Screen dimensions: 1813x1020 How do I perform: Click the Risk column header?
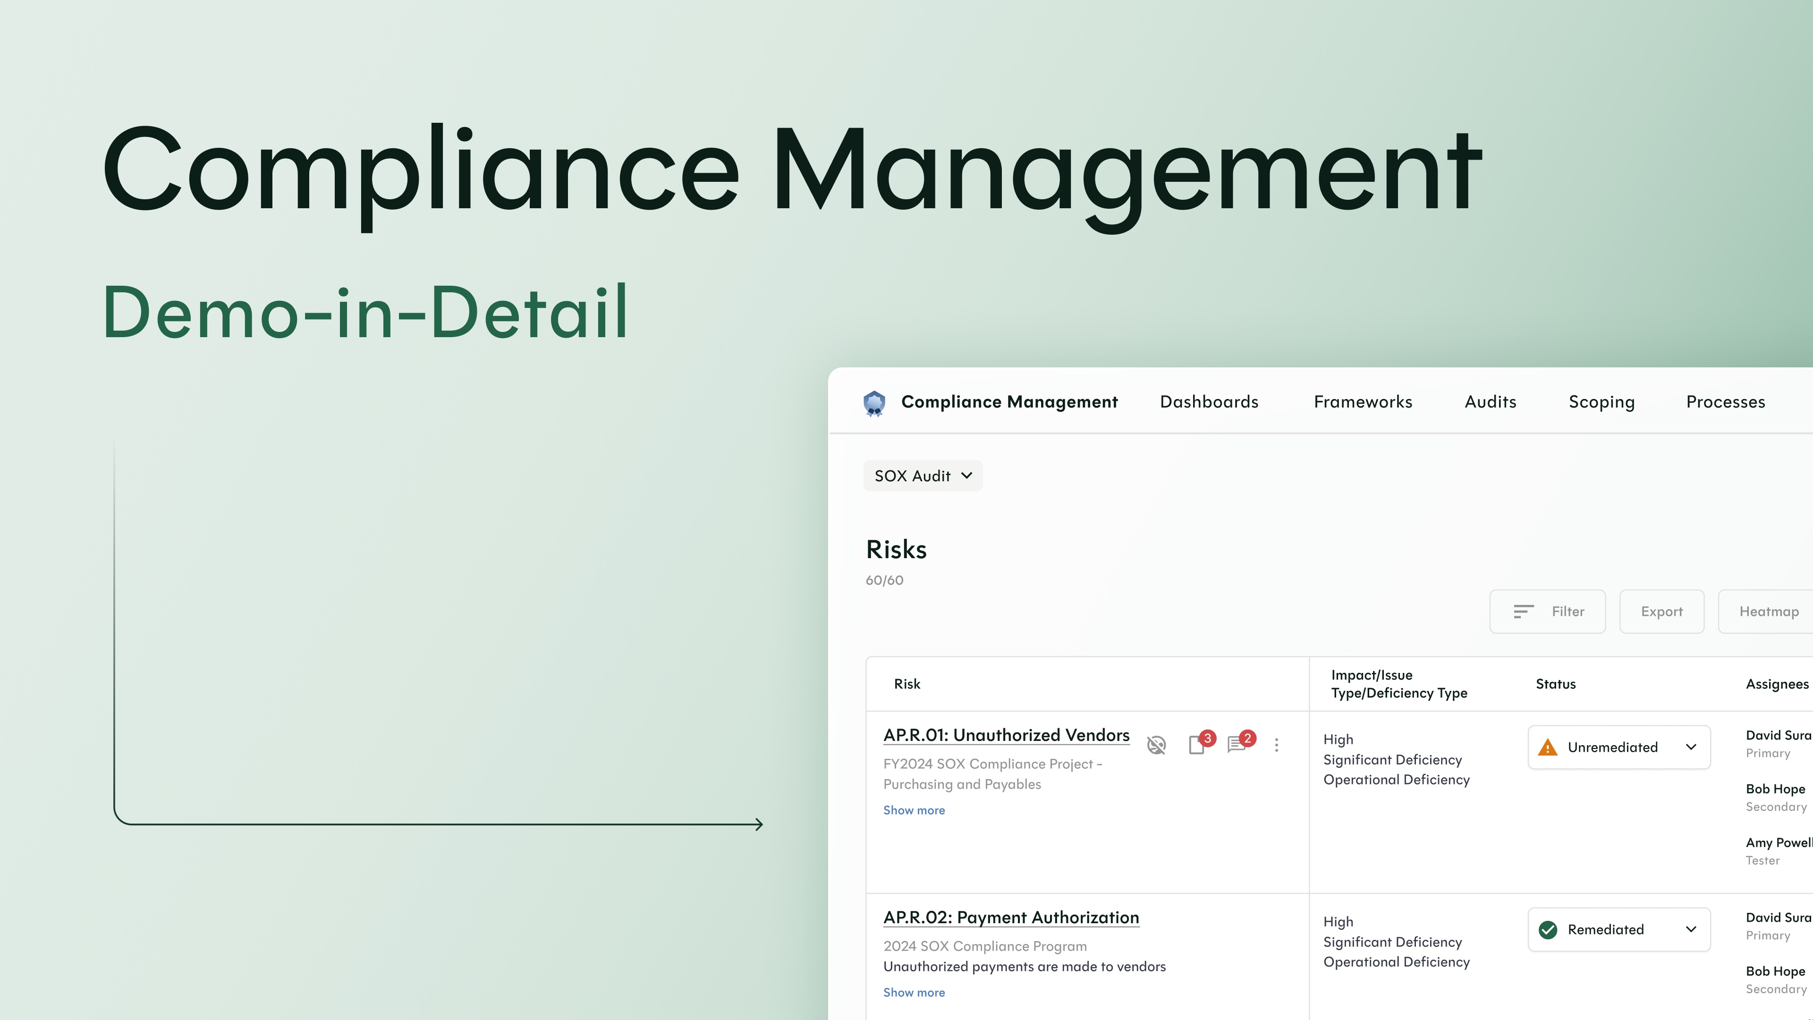tap(906, 684)
